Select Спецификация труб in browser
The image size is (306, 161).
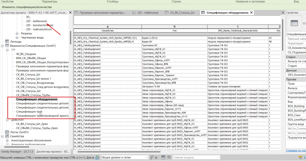29,112
